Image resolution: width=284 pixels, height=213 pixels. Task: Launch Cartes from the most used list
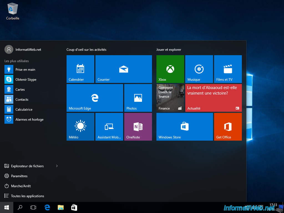click(x=31, y=89)
